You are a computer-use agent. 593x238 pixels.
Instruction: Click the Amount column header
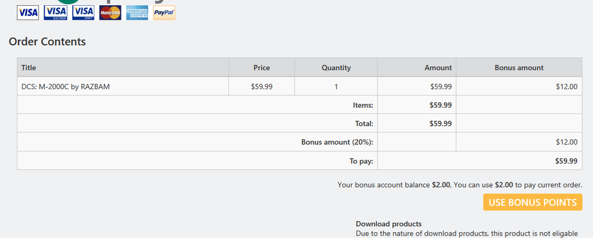(438, 68)
